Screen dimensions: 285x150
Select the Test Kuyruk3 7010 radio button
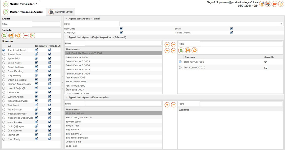[x=180, y=67]
